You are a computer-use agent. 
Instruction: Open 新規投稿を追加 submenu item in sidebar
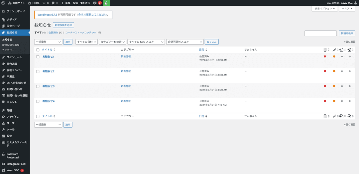[11, 45]
